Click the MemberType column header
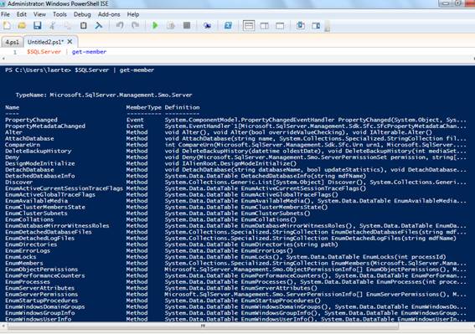This screenshot has width=475, height=334. pyautogui.click(x=144, y=107)
